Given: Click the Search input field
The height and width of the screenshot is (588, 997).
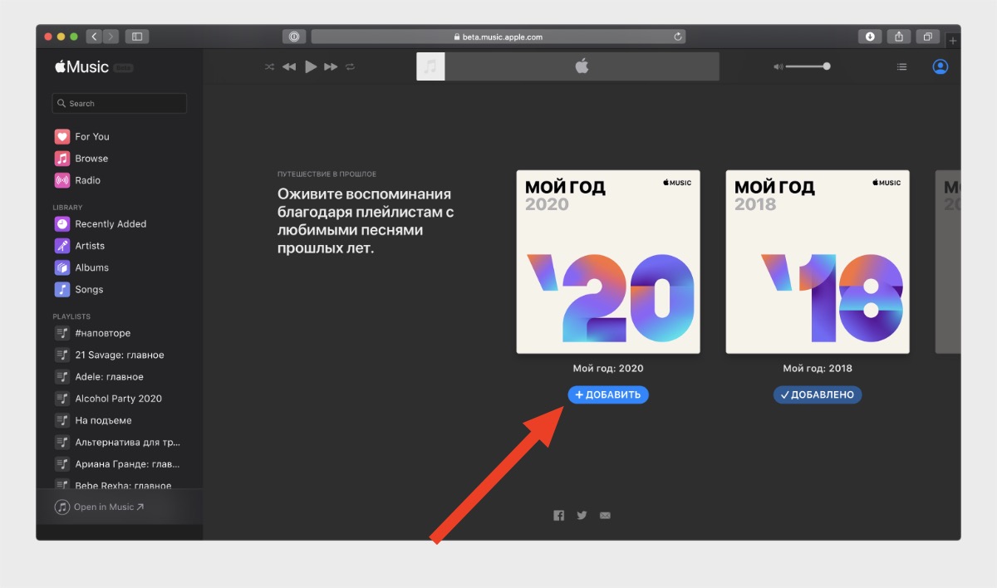Looking at the screenshot, I should [x=120, y=104].
